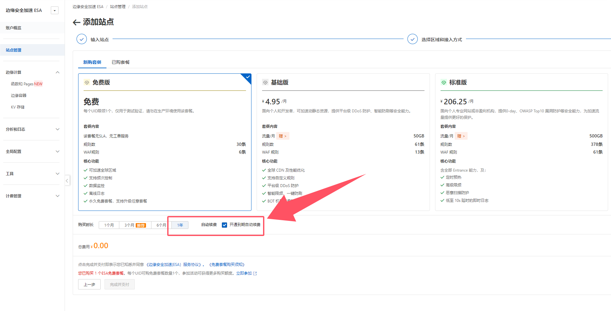This screenshot has height=311, width=611.
Task: Open 站点管理 in the sidebar
Action: click(13, 50)
